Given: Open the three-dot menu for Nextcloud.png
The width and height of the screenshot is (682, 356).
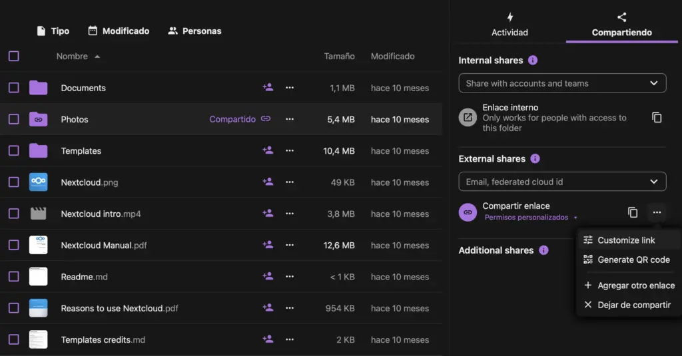Looking at the screenshot, I should 289,182.
